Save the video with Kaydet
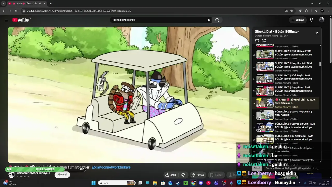 click(216, 175)
